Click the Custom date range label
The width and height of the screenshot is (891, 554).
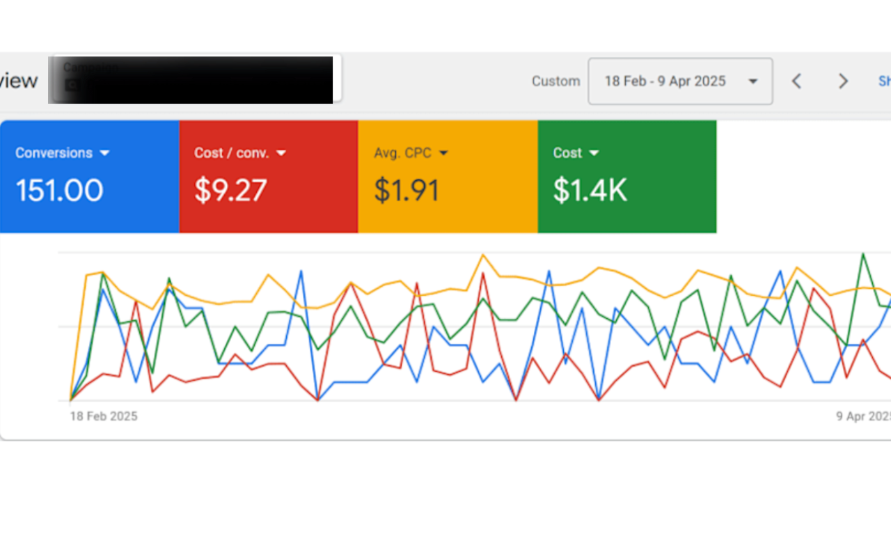[x=555, y=81]
